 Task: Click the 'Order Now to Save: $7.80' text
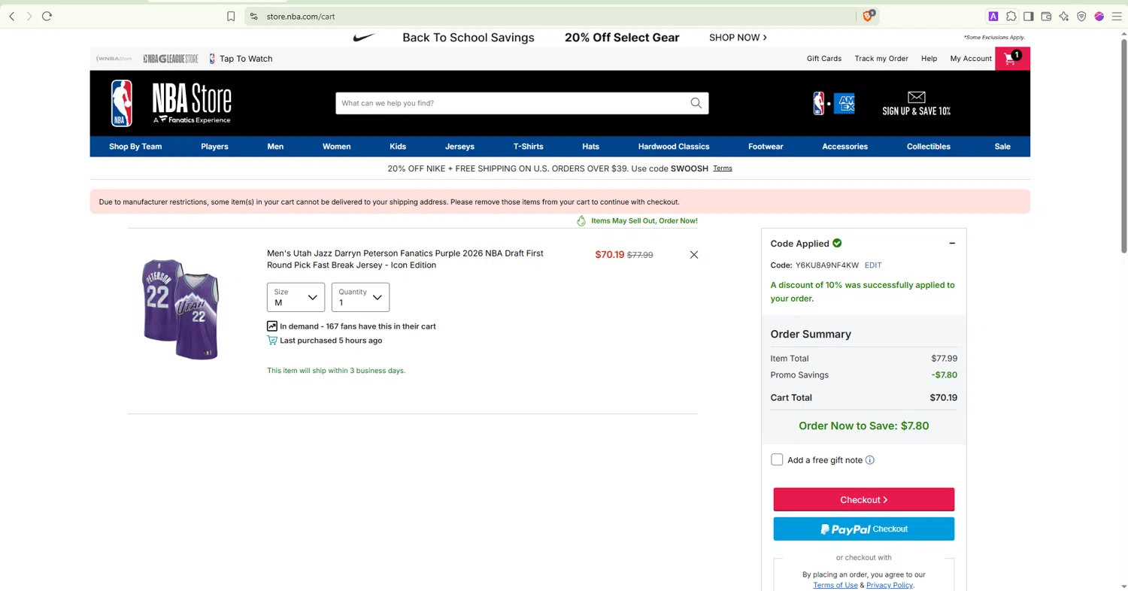coord(864,426)
